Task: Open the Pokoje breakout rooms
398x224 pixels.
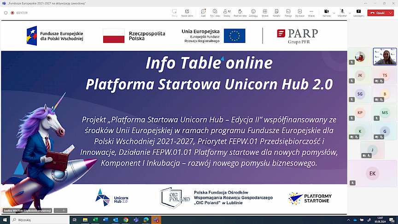Action: click(288, 13)
